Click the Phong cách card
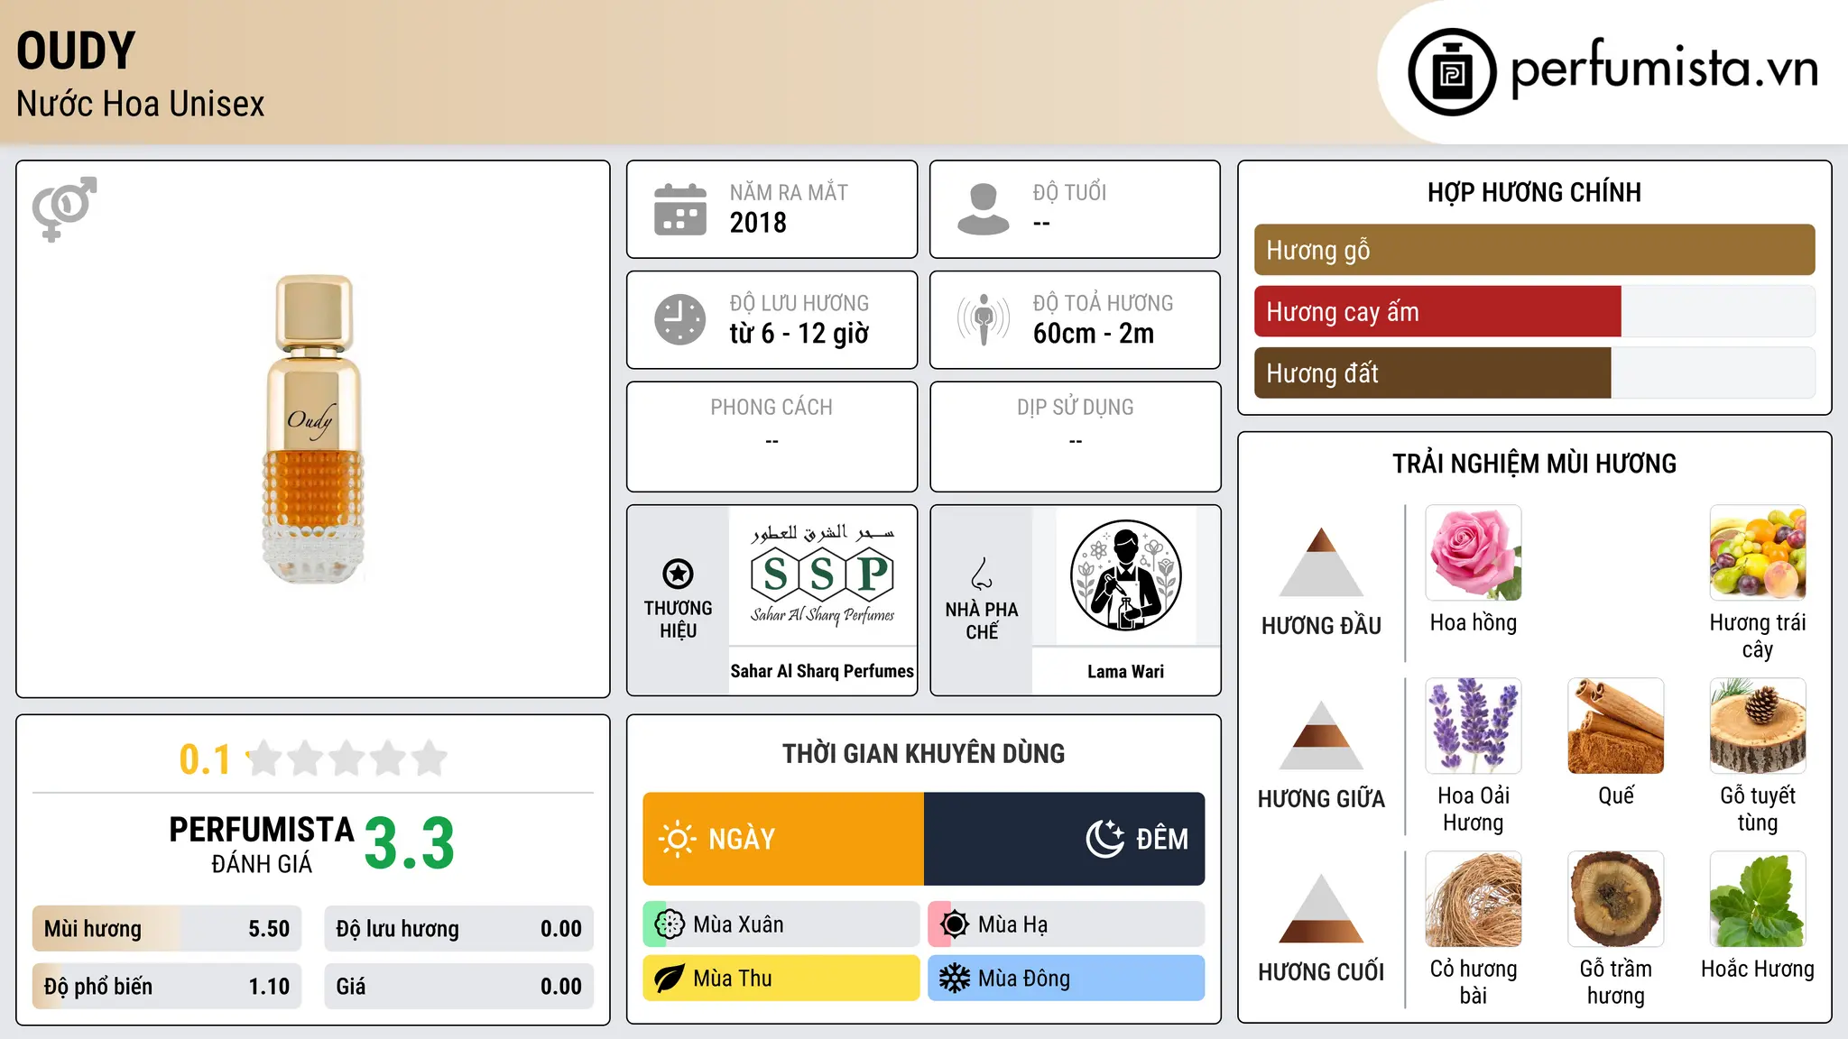Screen dimensions: 1848x1039 pyautogui.click(x=772, y=437)
